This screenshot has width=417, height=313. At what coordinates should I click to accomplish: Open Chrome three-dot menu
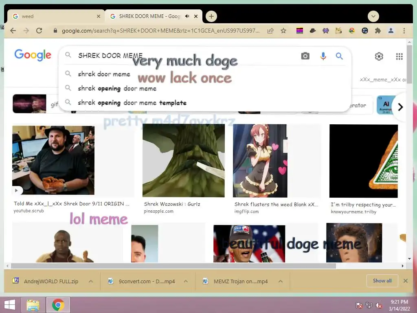(404, 31)
